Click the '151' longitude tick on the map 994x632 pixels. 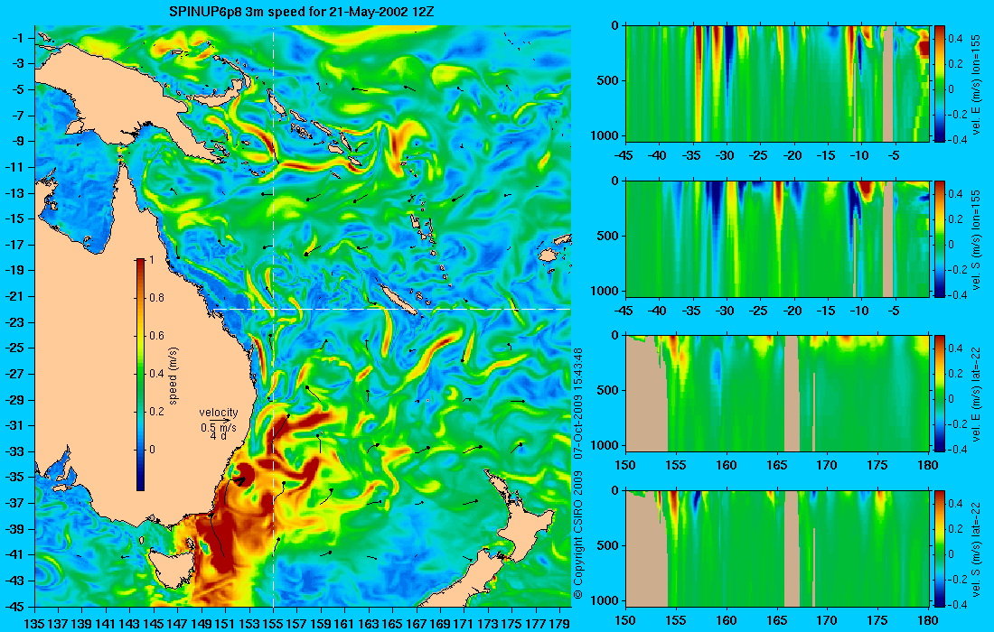(225, 624)
